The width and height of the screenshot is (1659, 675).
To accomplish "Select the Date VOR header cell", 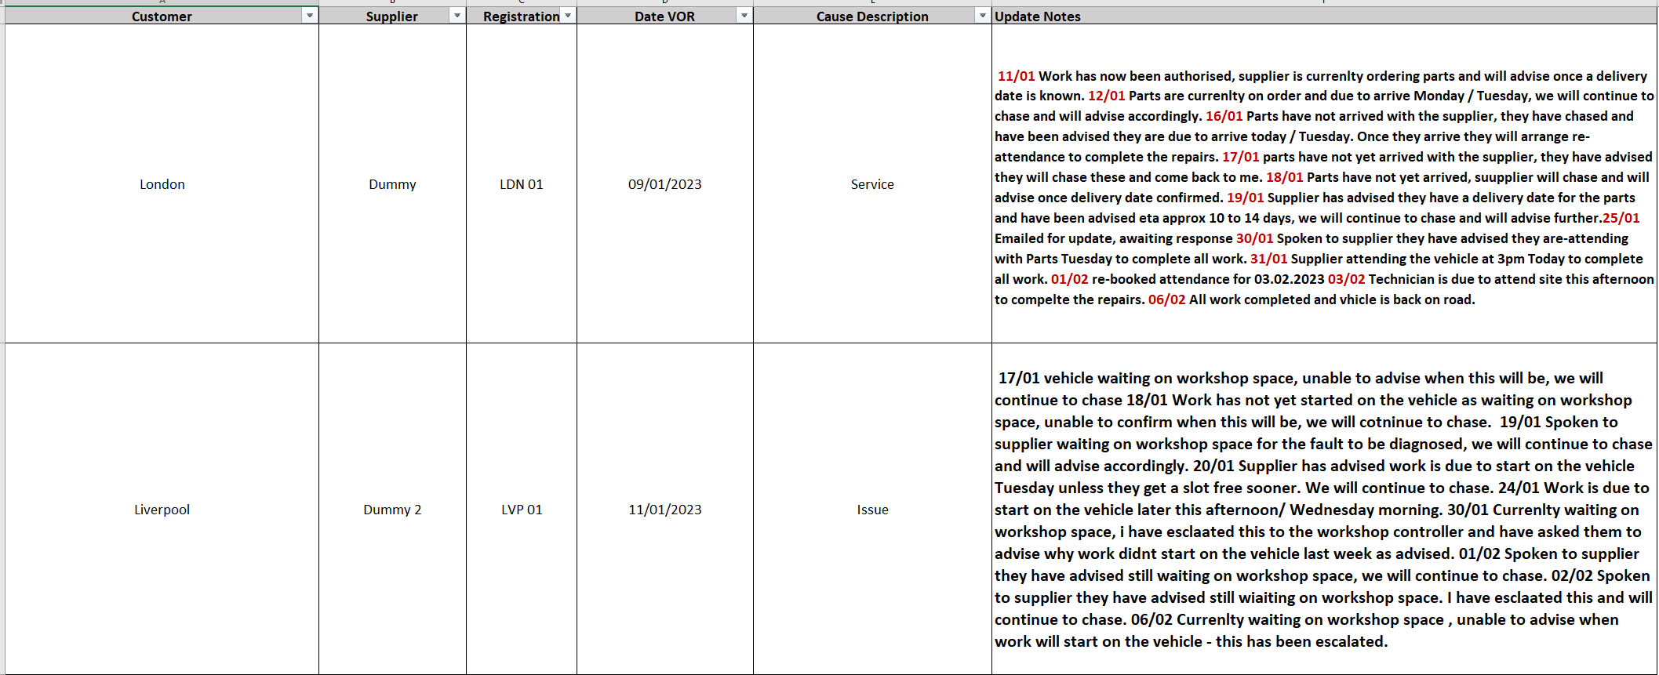I will [x=665, y=16].
